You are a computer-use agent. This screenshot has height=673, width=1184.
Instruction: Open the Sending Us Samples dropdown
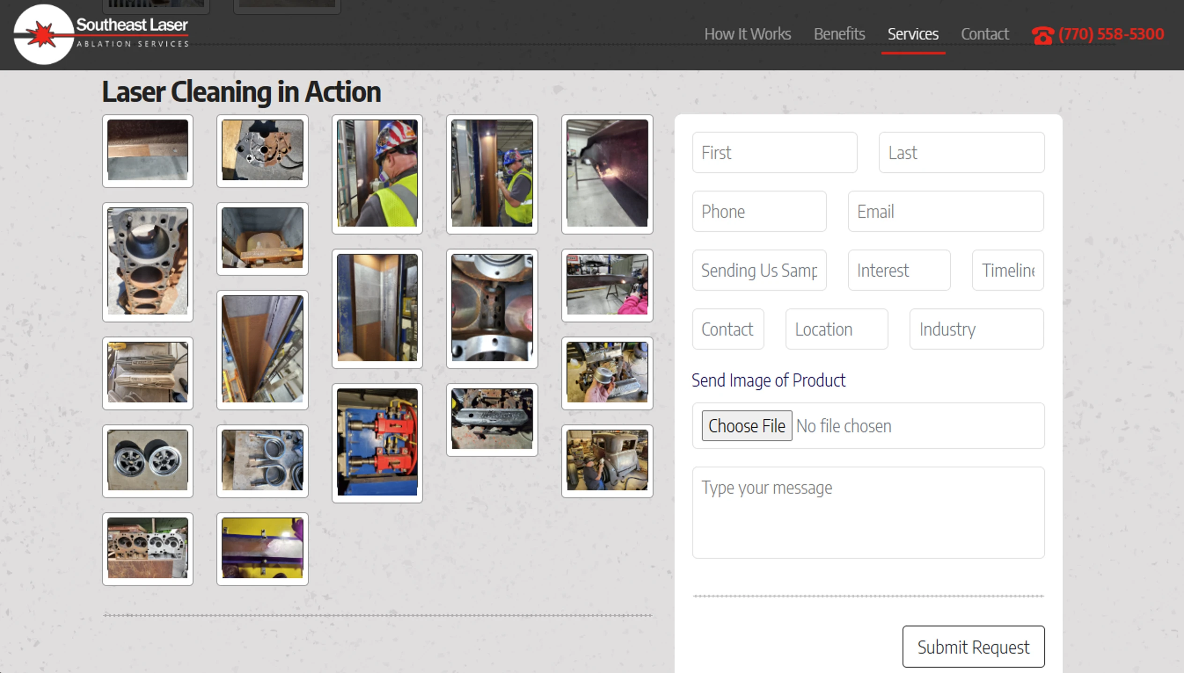point(759,270)
